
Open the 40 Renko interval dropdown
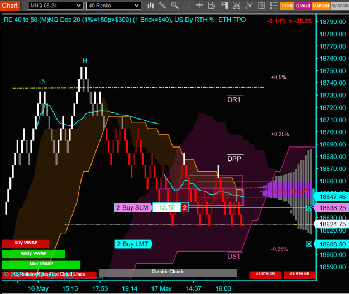click(x=113, y=6)
